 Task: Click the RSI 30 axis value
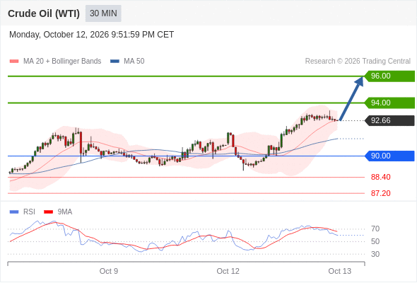pos(375,254)
